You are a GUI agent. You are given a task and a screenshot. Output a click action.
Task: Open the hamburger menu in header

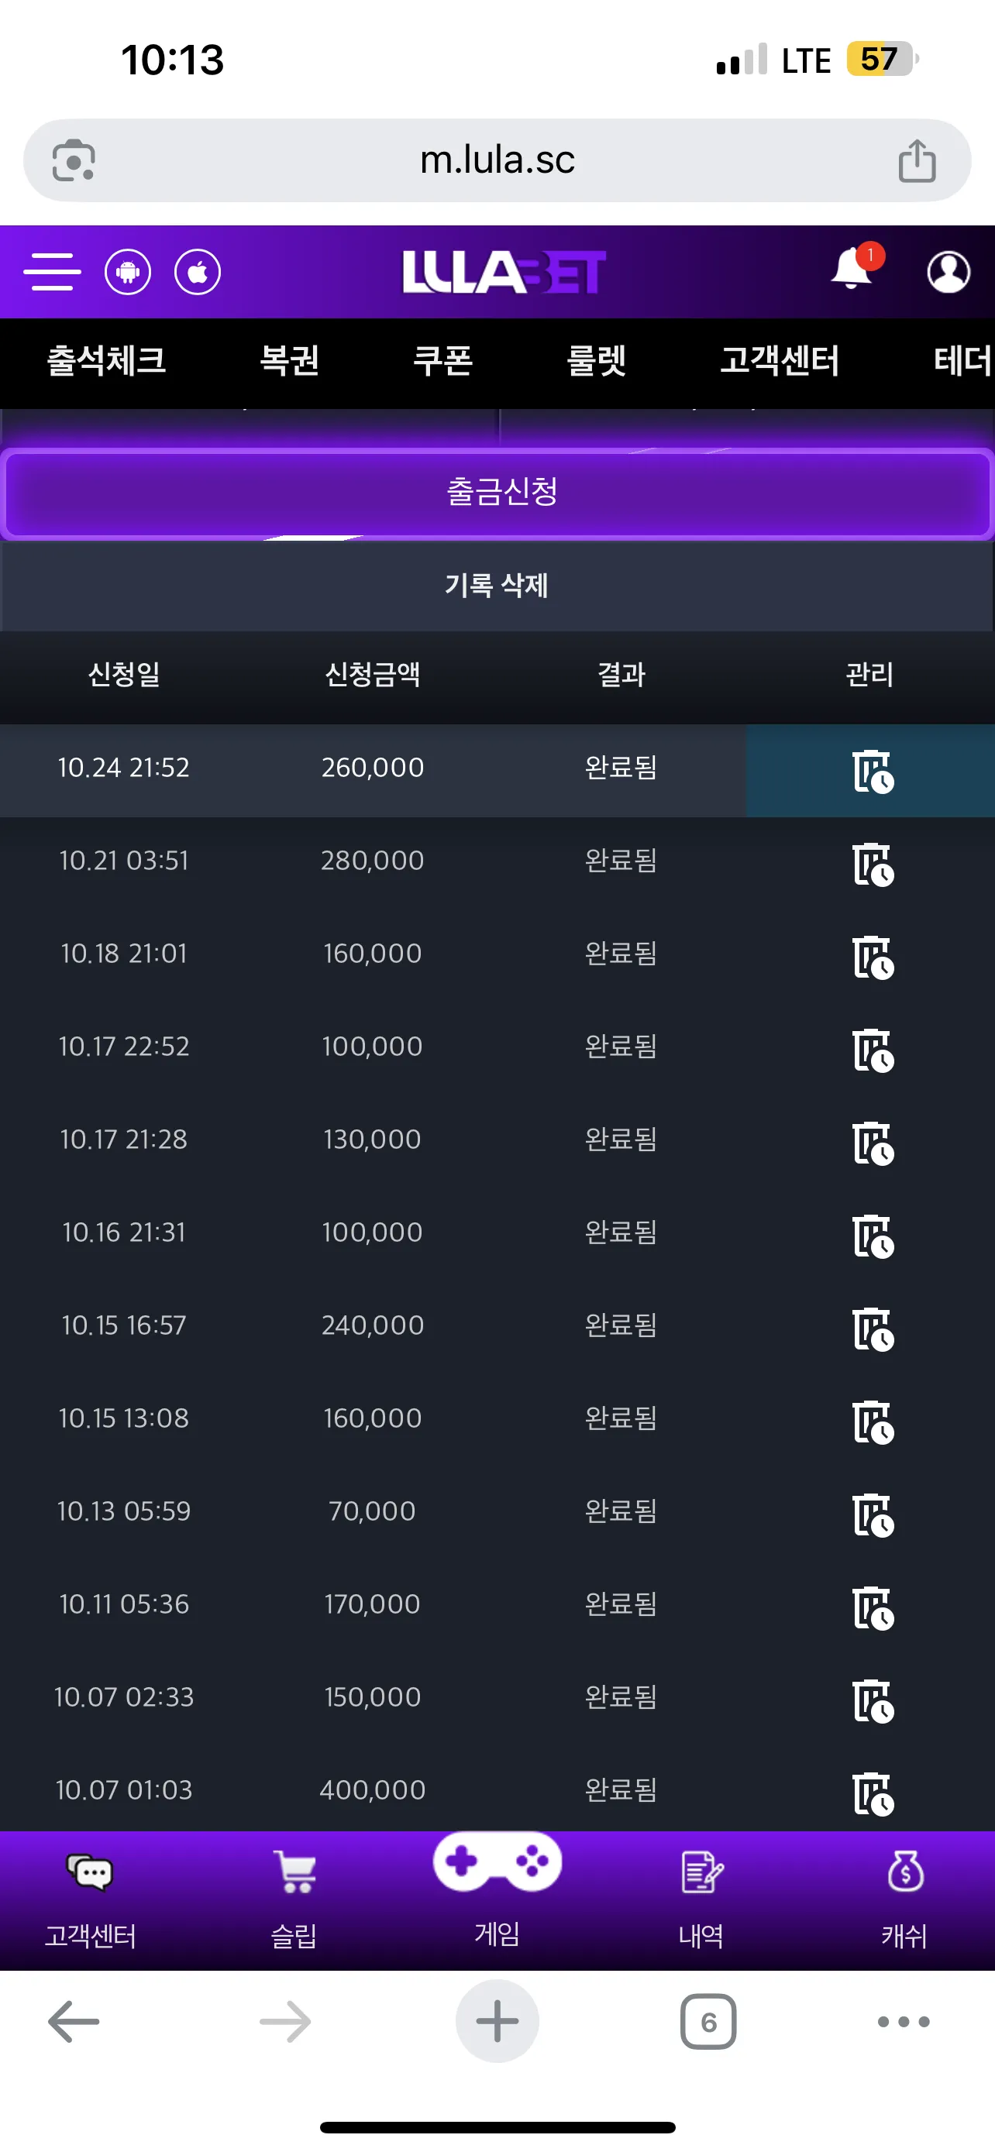click(52, 273)
